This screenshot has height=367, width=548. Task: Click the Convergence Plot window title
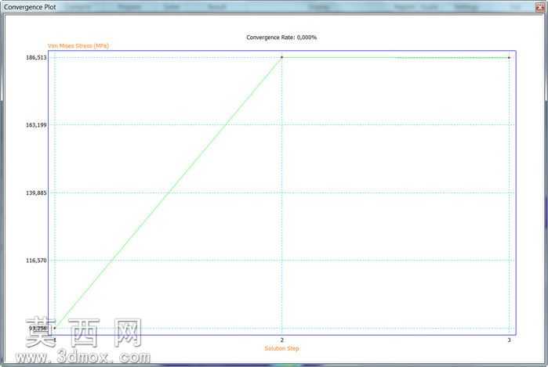pos(30,7)
